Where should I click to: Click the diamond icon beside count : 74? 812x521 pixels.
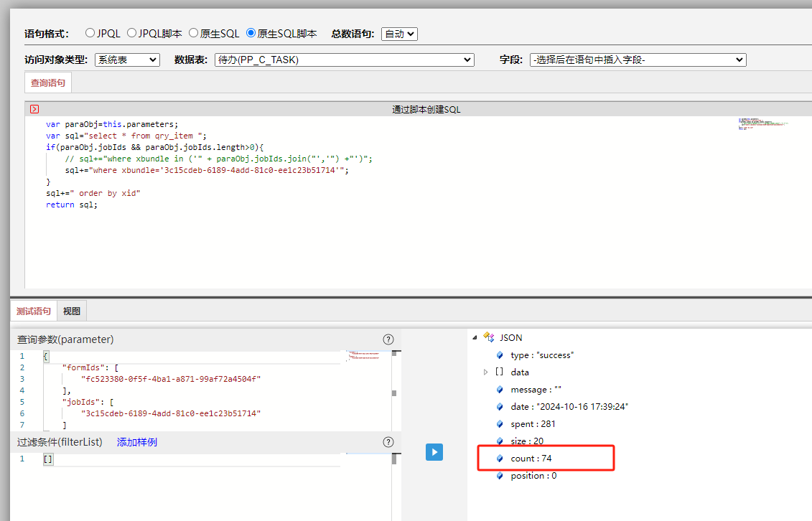pyautogui.click(x=500, y=459)
